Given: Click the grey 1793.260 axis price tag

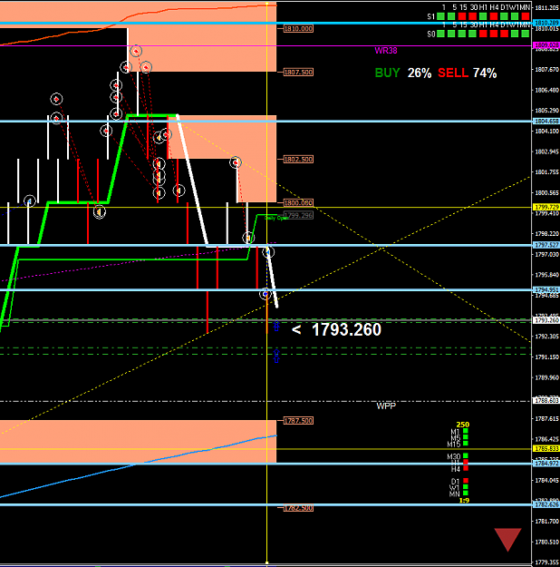Looking at the screenshot, I should point(546,320).
